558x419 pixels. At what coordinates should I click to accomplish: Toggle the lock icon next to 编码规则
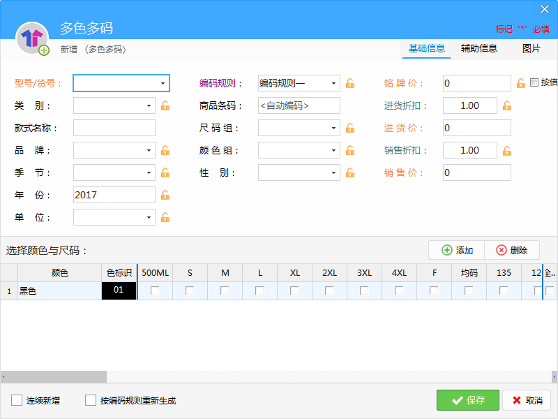(350, 83)
